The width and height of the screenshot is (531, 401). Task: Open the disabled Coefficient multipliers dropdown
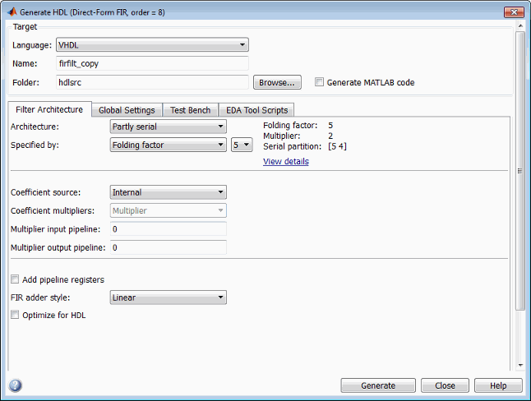(x=169, y=210)
